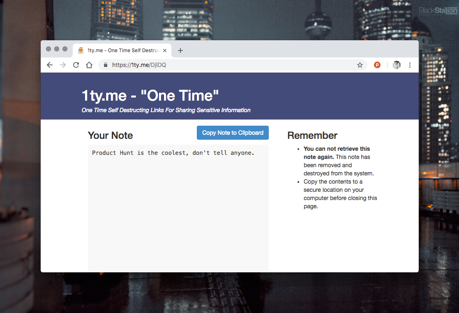This screenshot has height=313, width=459.
Task: Click "One Time Self Destructing Links" tagline
Action: pos(166,110)
